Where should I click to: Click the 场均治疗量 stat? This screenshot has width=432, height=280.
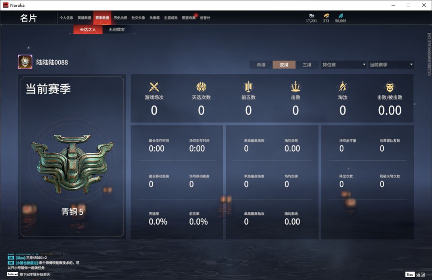click(348, 146)
